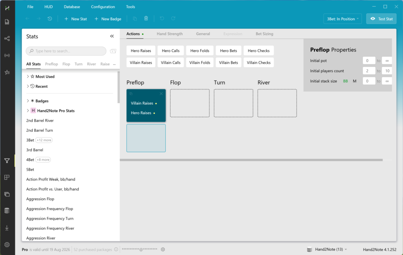Open the database sidebar icon

pyautogui.click(x=7, y=211)
